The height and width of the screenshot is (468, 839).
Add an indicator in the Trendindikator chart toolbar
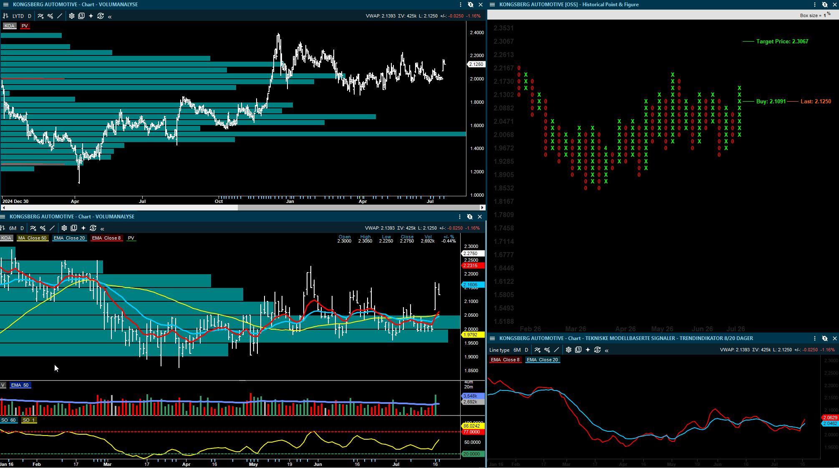(537, 350)
